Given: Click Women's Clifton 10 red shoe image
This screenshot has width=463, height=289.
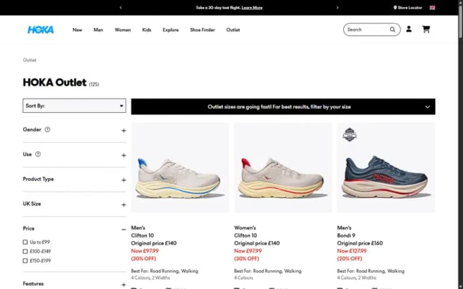Looking at the screenshot, I should [x=283, y=168].
